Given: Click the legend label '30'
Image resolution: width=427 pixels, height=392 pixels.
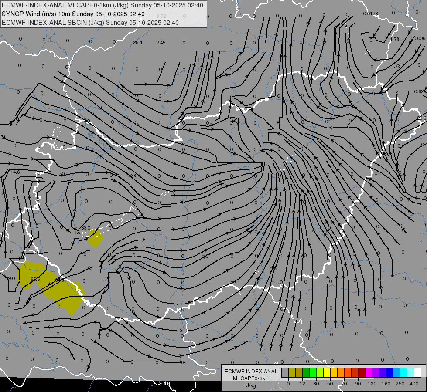Looking at the screenshot, I should [316, 384].
